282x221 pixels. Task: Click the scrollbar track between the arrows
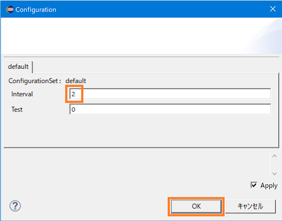pos(274,165)
